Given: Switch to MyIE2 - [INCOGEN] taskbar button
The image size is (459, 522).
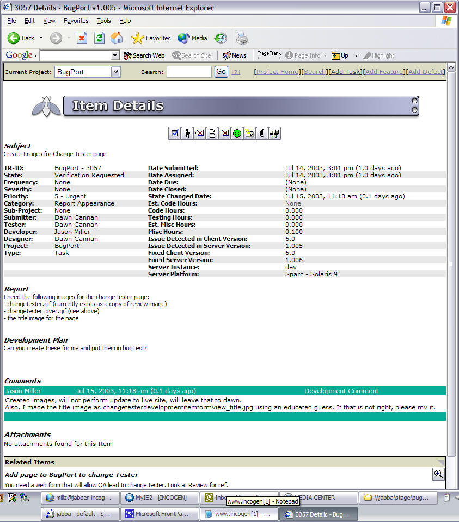Looking at the screenshot, I should pyautogui.click(x=160, y=498).
